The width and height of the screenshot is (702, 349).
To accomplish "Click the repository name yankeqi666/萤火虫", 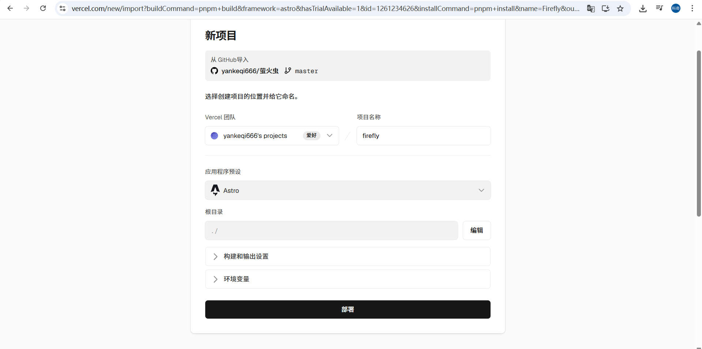I will [x=250, y=71].
